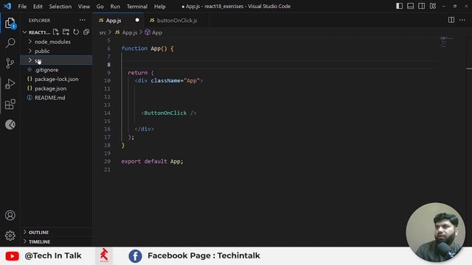
Task: Refresh the Explorer file tree
Action: coord(76,32)
